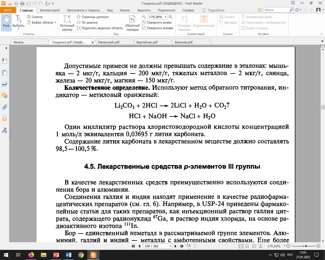Open the Поделиться ribbon tab

click(166, 10)
